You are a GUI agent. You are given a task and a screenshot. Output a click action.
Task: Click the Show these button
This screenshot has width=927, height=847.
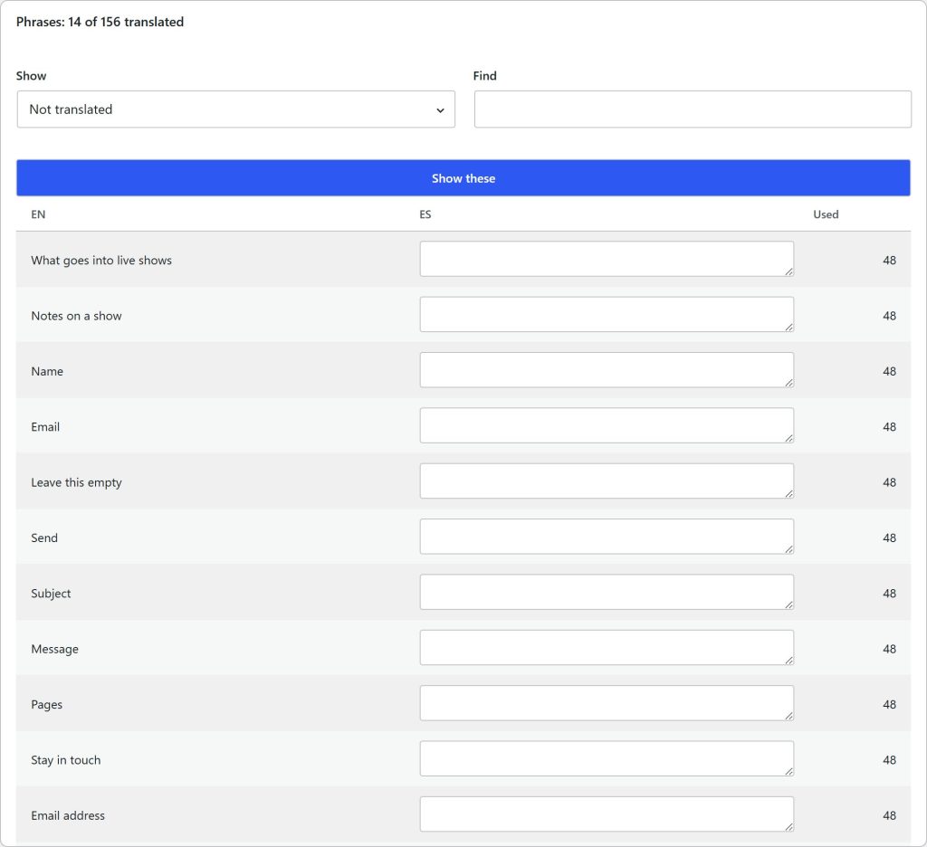pyautogui.click(x=463, y=178)
